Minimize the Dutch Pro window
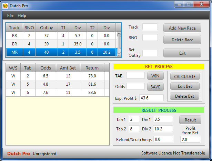The width and height of the screenshot is (212, 161). point(179,4)
